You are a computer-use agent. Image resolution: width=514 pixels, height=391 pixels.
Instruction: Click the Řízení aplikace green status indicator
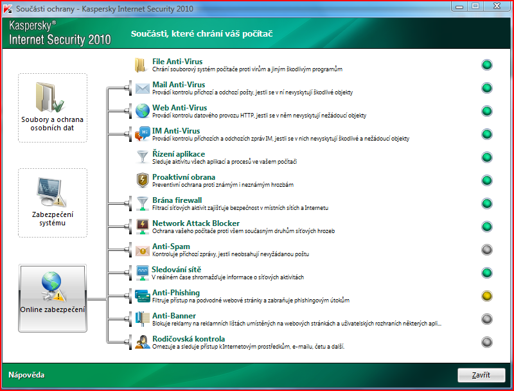click(x=487, y=157)
